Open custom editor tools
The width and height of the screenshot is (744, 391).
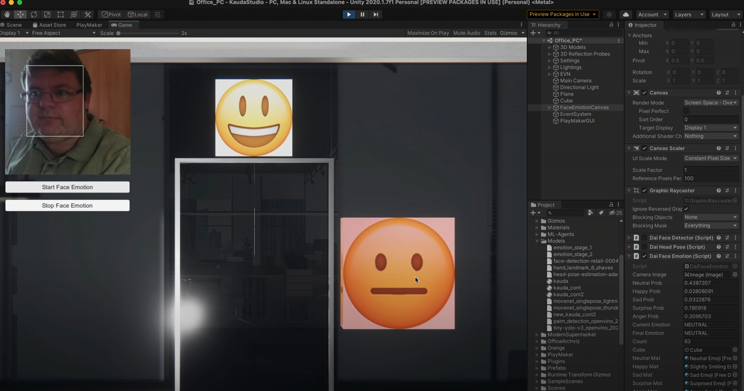tap(88, 14)
